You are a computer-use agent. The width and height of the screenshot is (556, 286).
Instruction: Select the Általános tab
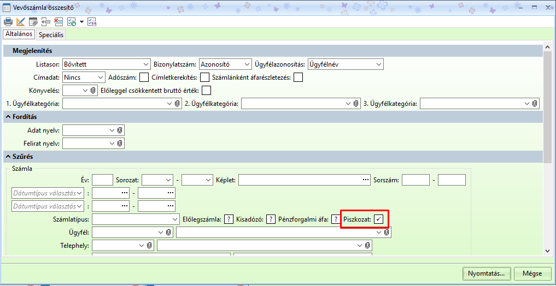[x=19, y=34]
